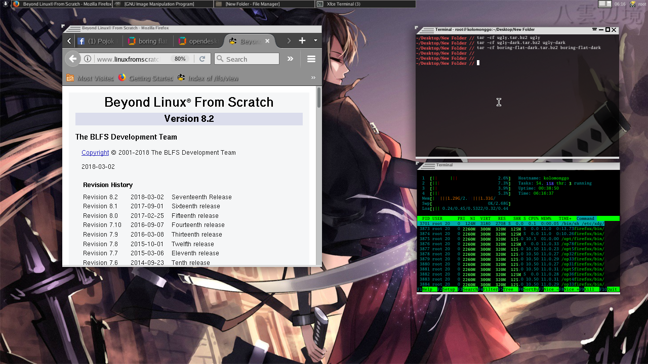Viewport: 648px width, 364px height.
Task: Sort htop by PID column header
Action: click(x=426, y=218)
